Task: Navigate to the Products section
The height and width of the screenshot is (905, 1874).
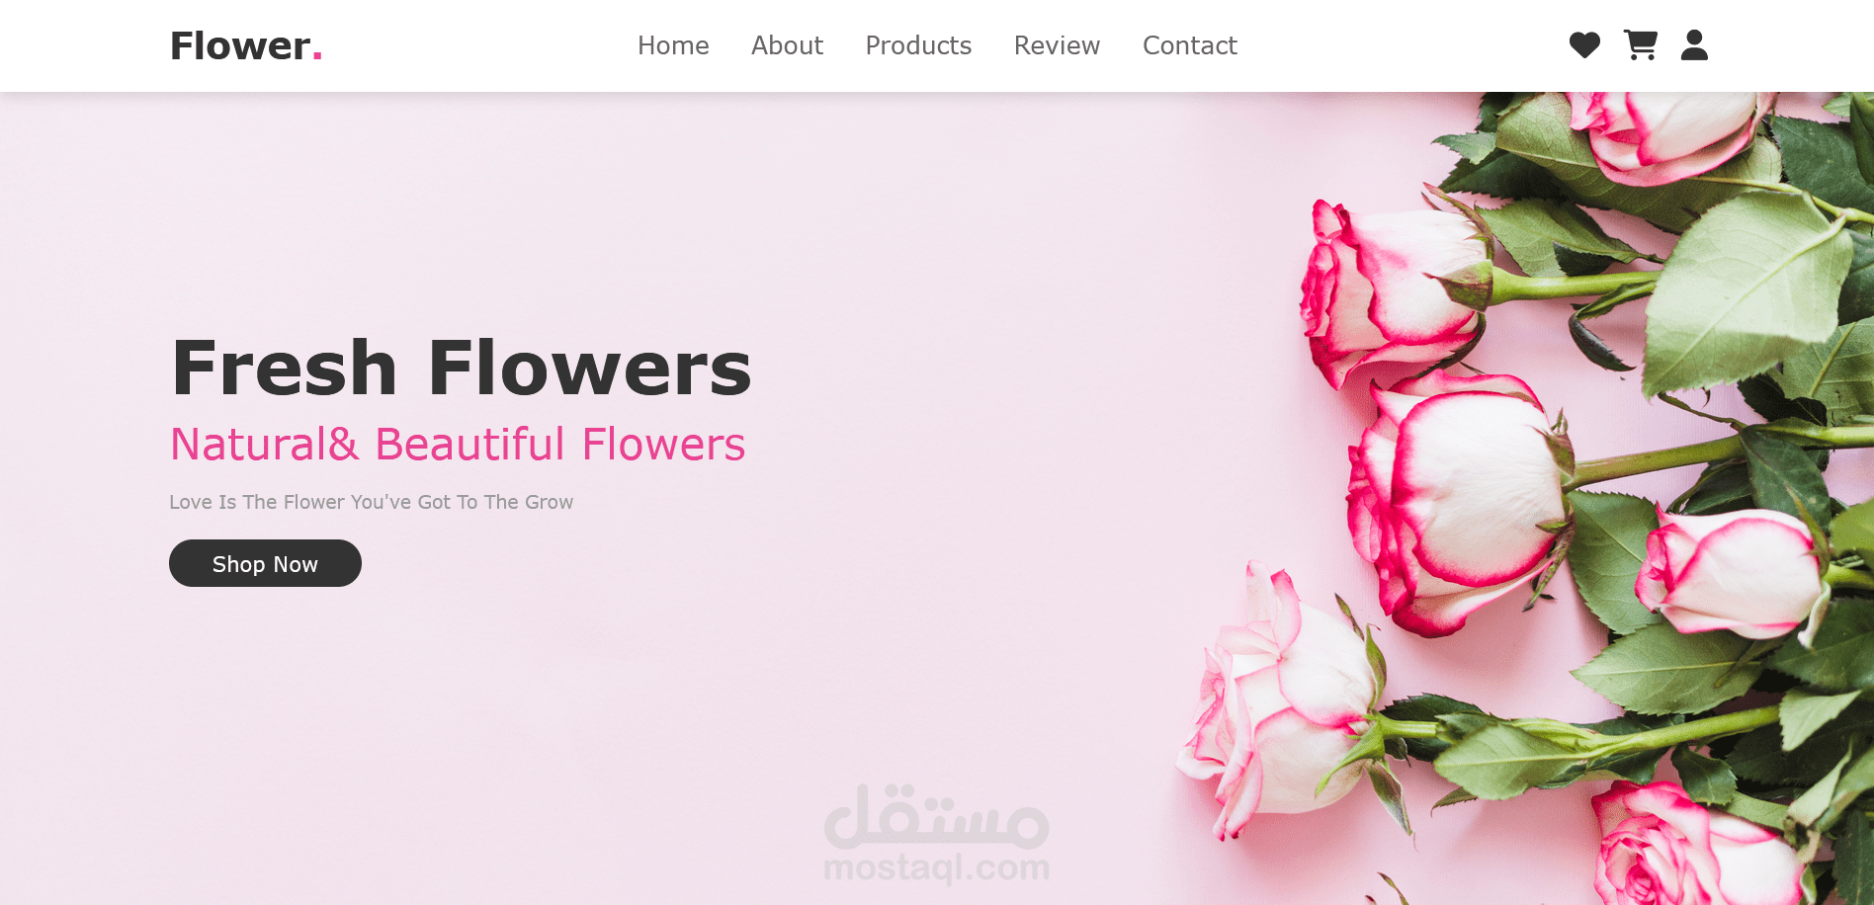Action: point(918,45)
